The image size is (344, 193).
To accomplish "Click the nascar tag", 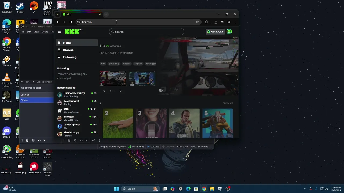I will pos(127,64).
